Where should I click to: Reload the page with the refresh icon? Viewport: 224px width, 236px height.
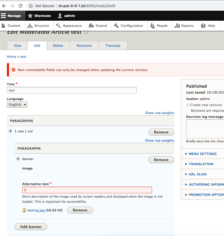point(20,6)
